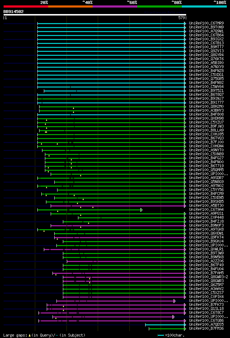The height and width of the screenshot is (338, 230).
Task: Select label UniRef100_B4F808
Action: [x=206, y=114]
